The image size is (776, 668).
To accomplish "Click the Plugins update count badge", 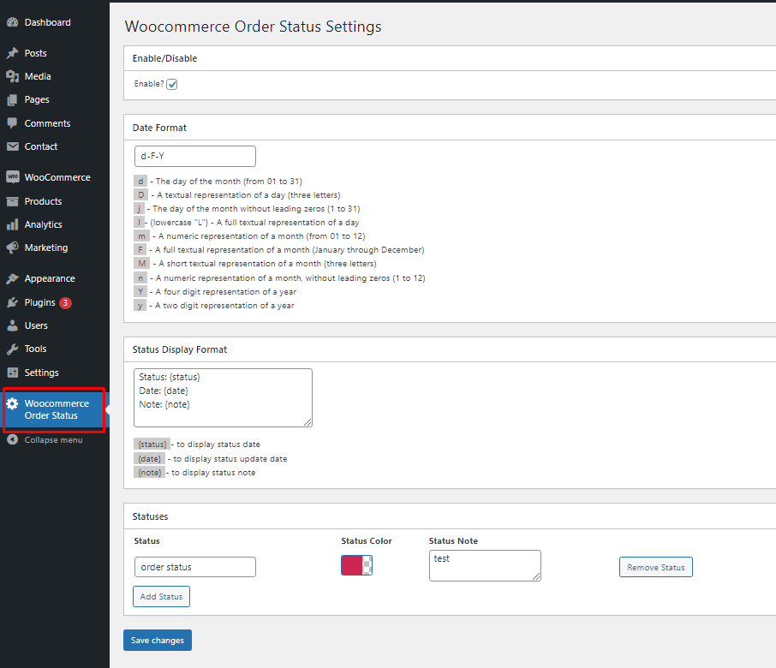I will (x=65, y=303).
